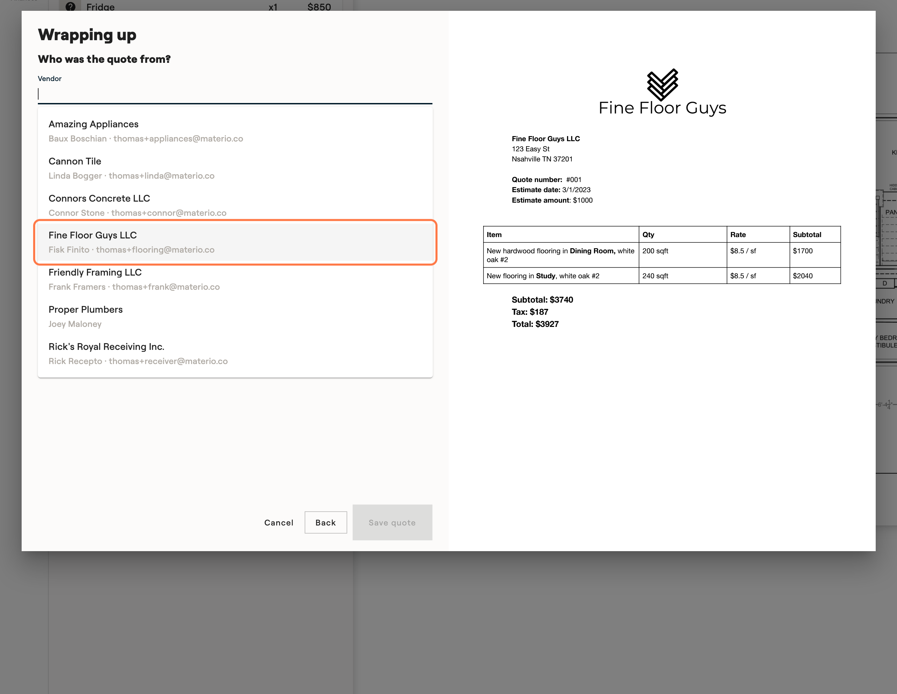Click the 200 sqft quantity cell
The height and width of the screenshot is (694, 897).
683,255
